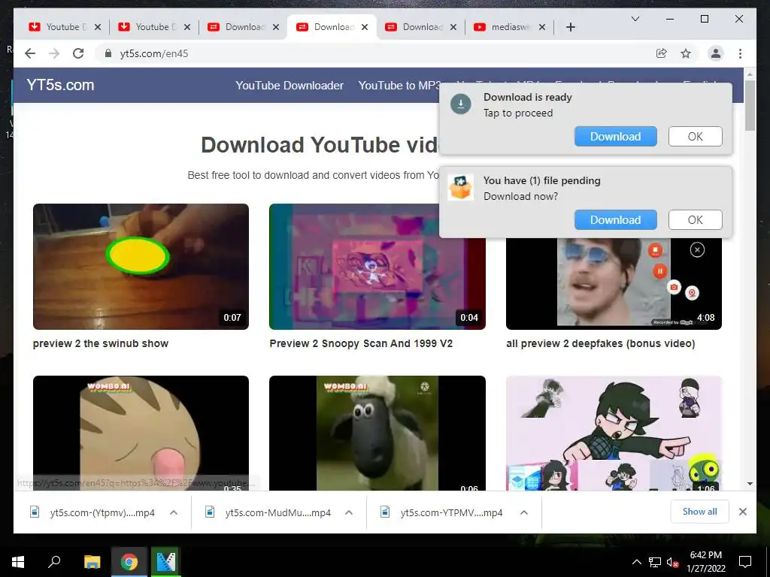
Task: Close the second Youtube D tab
Action: [187, 27]
